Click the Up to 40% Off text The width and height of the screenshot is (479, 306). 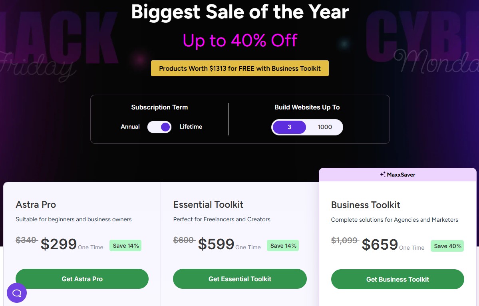pos(240,40)
